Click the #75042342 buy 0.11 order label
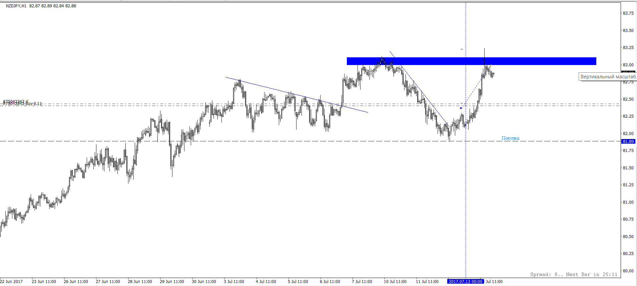 point(23,104)
